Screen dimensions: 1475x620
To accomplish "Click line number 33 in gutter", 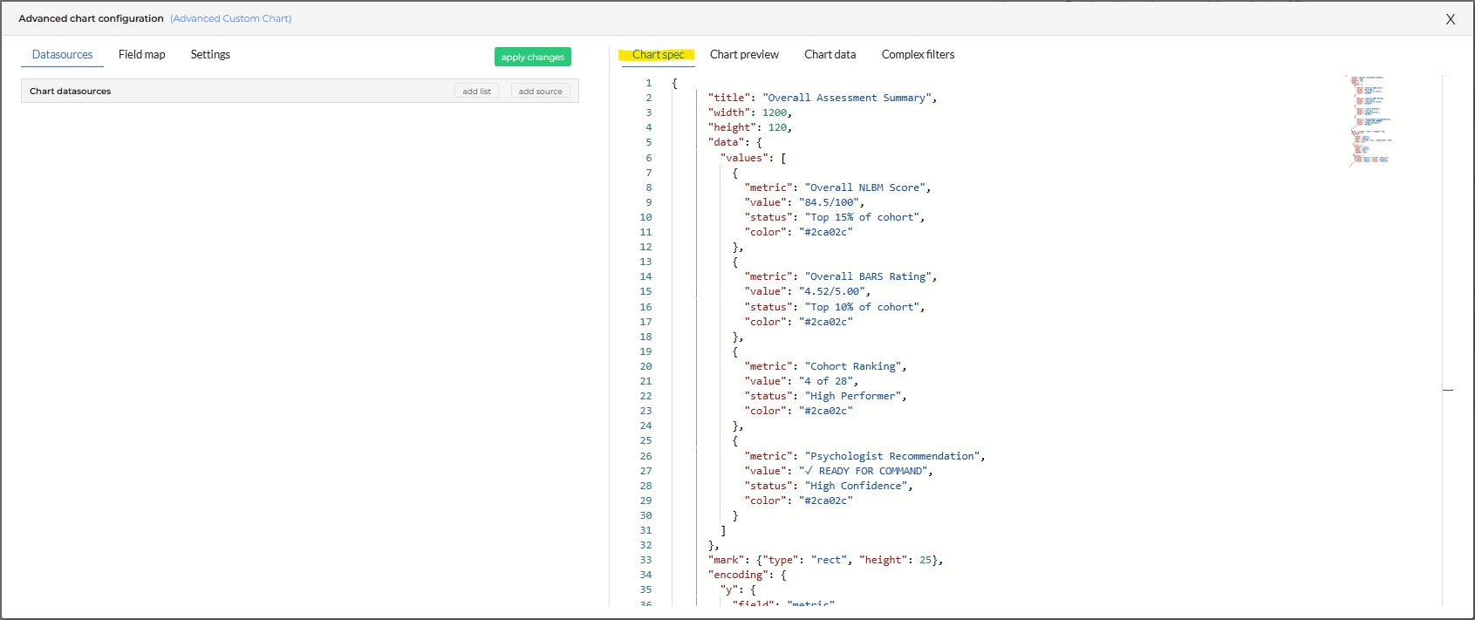I will pyautogui.click(x=645, y=560).
